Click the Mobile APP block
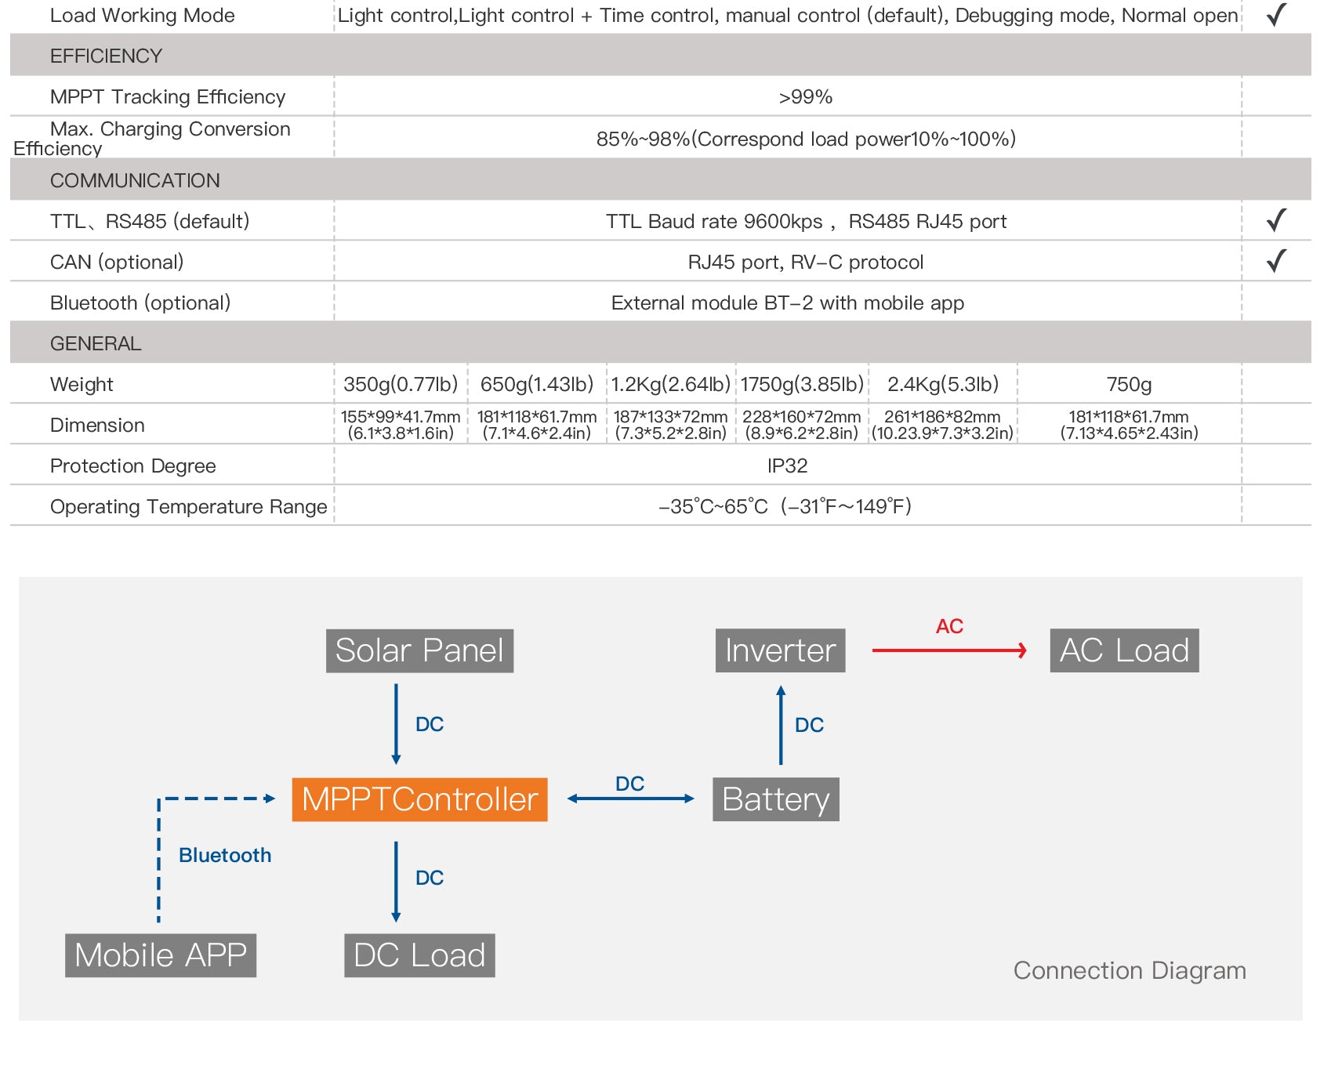1331x1065 pixels. (161, 955)
